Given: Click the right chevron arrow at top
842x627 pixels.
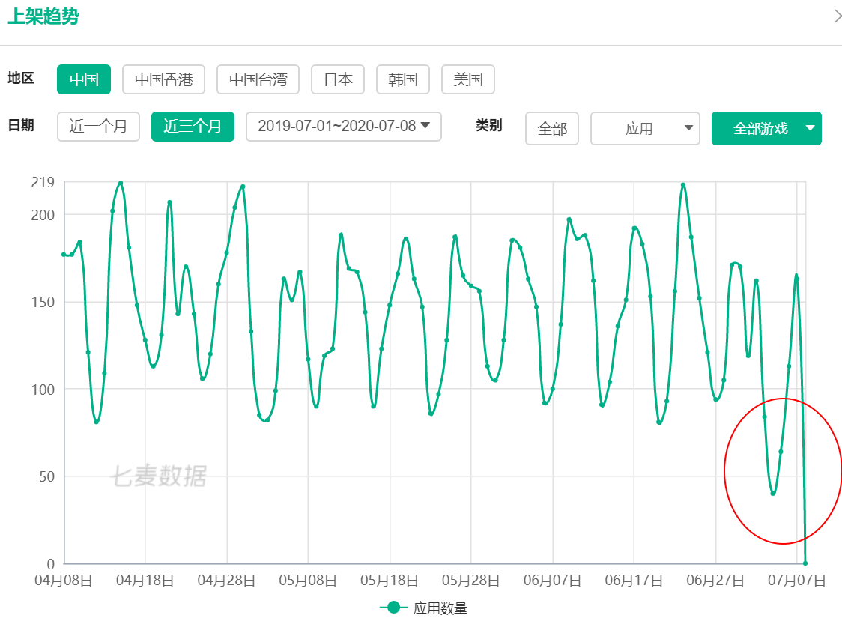Looking at the screenshot, I should point(837,16).
